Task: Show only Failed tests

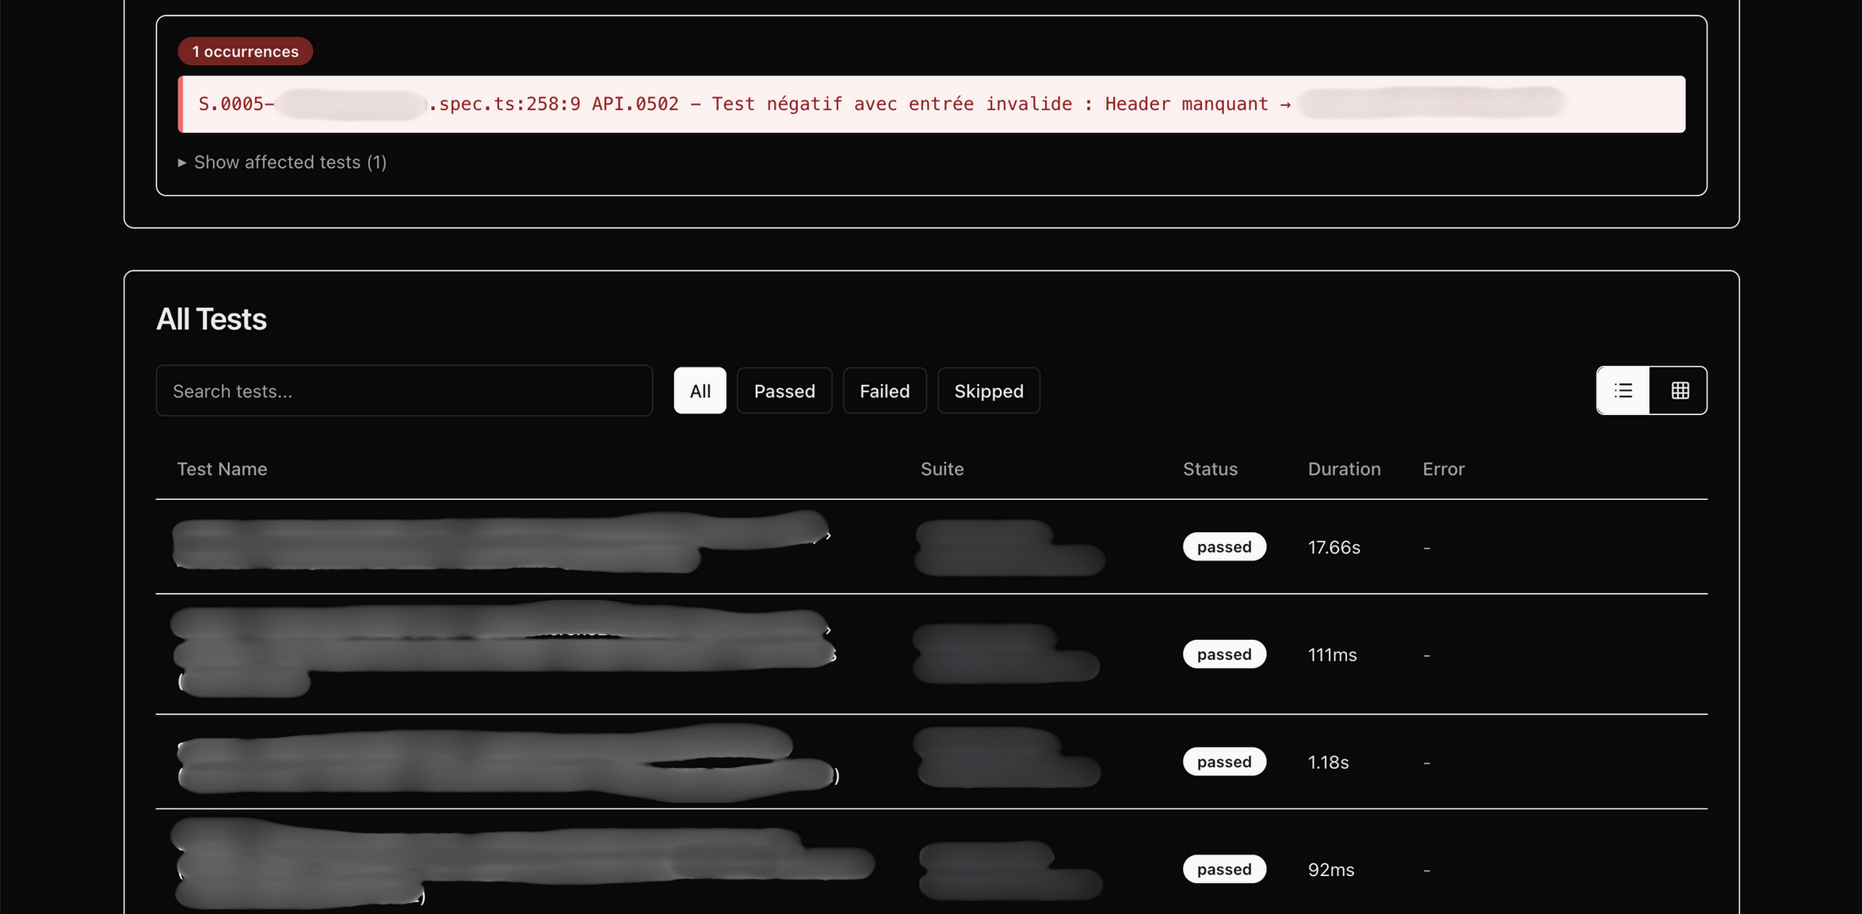Action: pos(884,390)
